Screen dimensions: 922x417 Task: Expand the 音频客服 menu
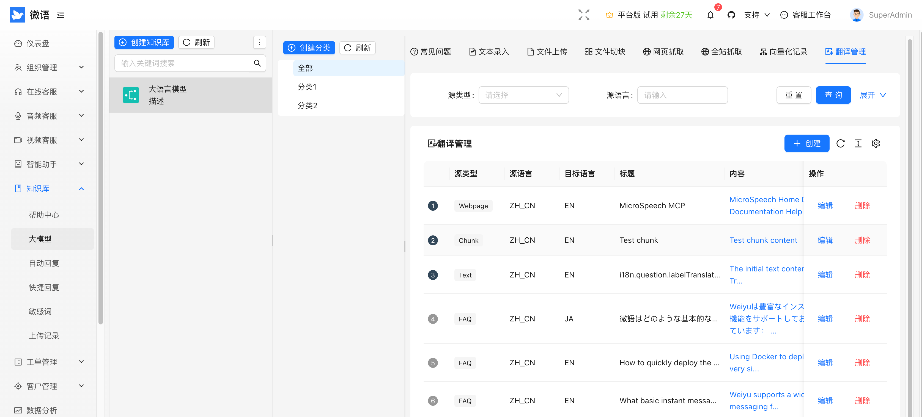(48, 116)
